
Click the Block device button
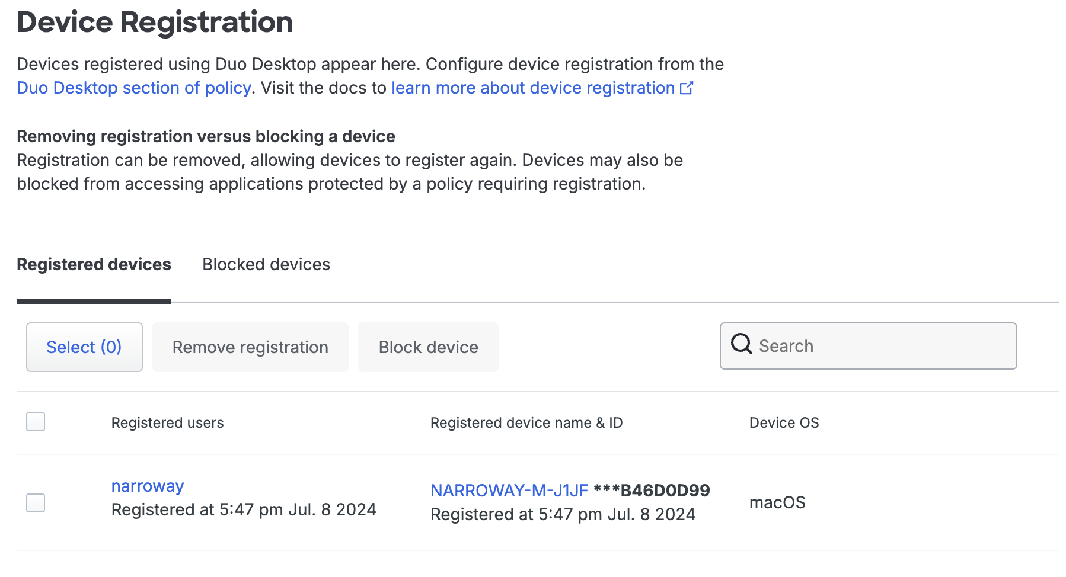pos(427,347)
